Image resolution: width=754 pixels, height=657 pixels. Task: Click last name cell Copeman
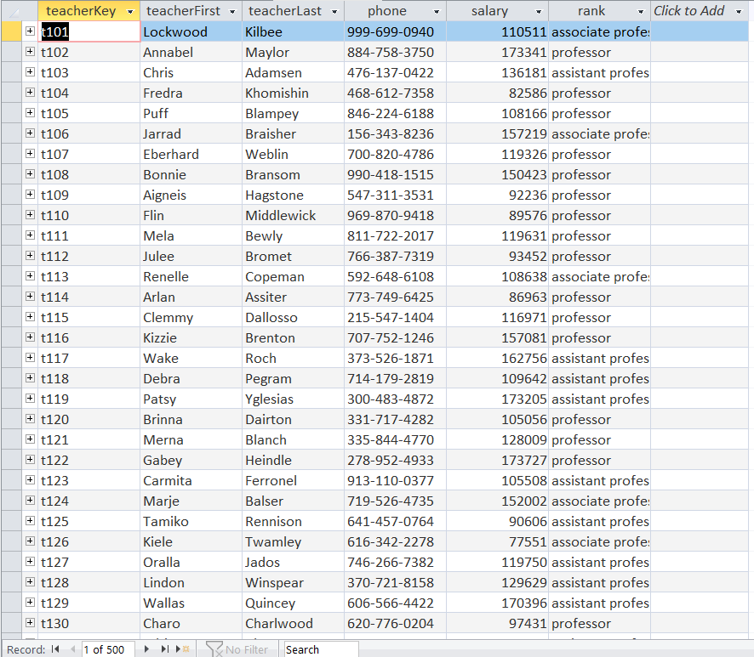[x=294, y=276]
